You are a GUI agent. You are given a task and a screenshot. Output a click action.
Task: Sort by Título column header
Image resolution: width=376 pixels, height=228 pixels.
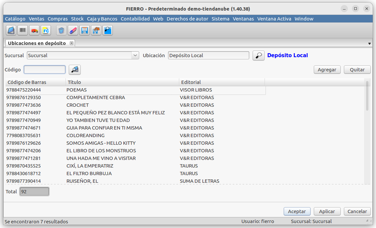[x=122, y=82]
